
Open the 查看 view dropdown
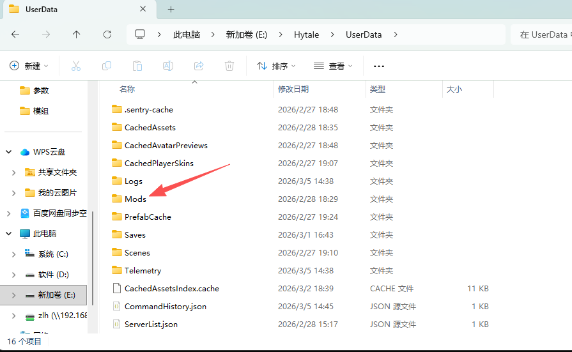click(x=332, y=66)
